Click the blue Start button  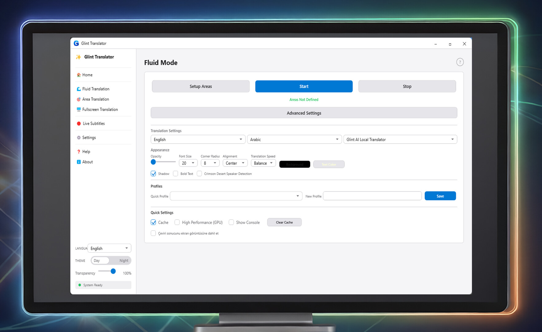coord(304,86)
